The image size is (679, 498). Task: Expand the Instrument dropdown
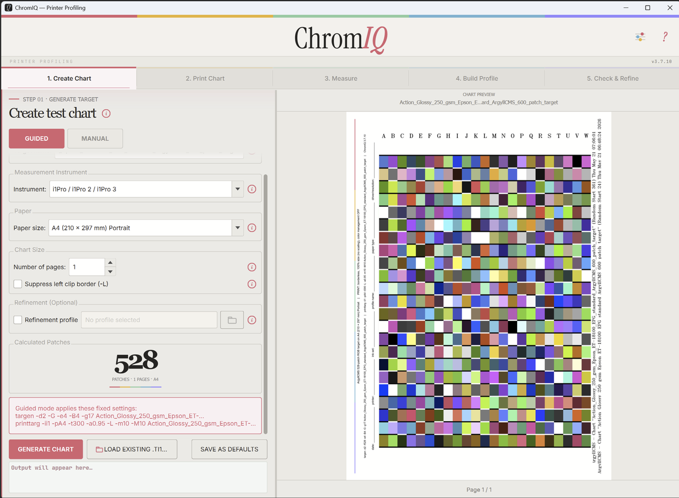click(x=147, y=189)
